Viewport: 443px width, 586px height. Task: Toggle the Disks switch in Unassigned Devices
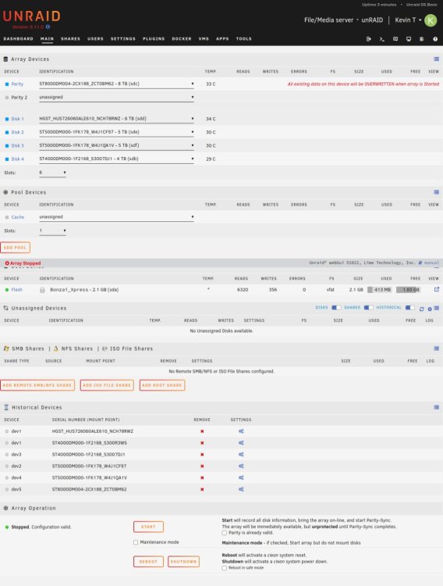(336, 308)
